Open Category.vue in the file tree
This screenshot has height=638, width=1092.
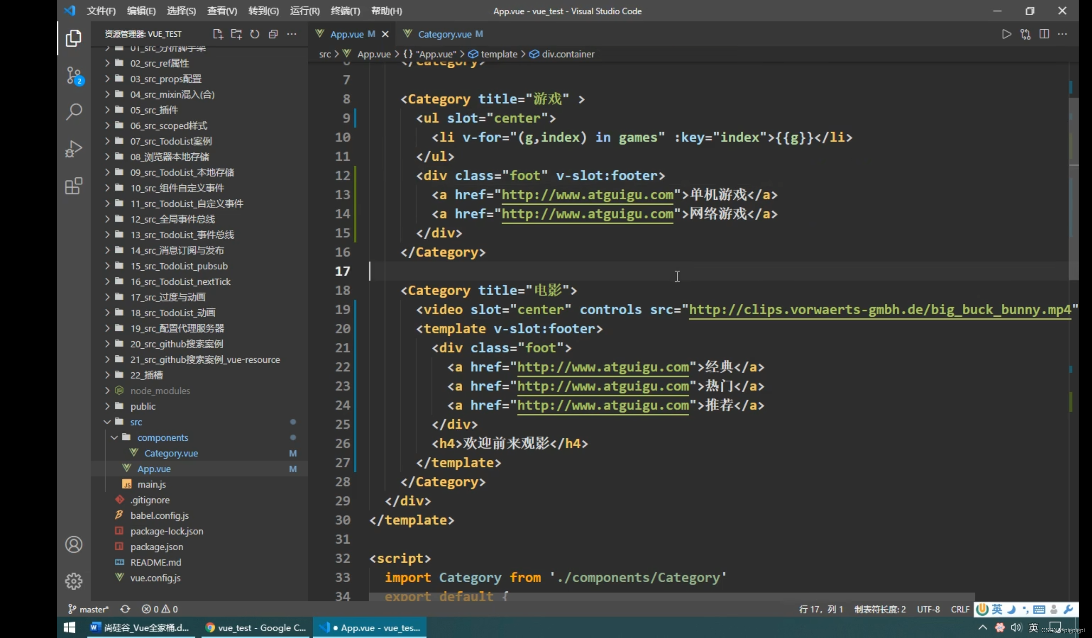click(x=200, y=453)
